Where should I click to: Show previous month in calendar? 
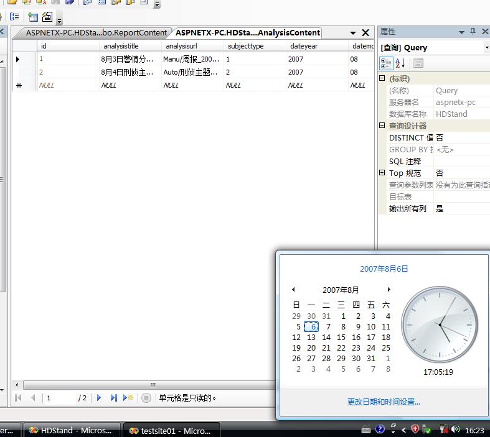tap(294, 290)
